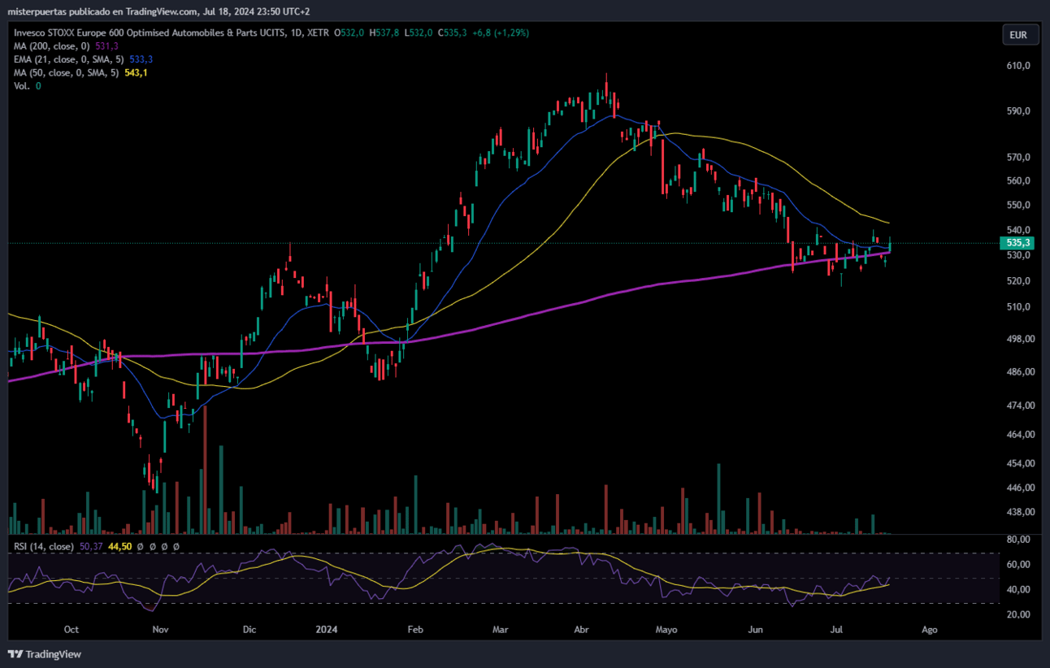Click the Oct label on the time axis
Viewport: 1050px width, 668px height.
(x=71, y=630)
